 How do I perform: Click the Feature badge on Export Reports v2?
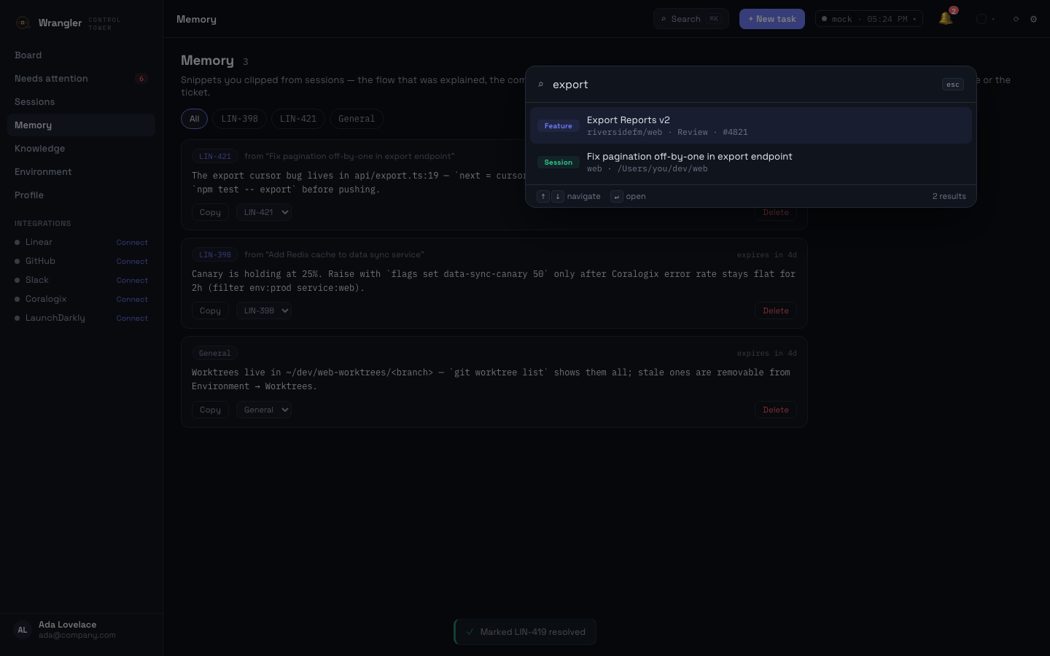click(x=559, y=126)
